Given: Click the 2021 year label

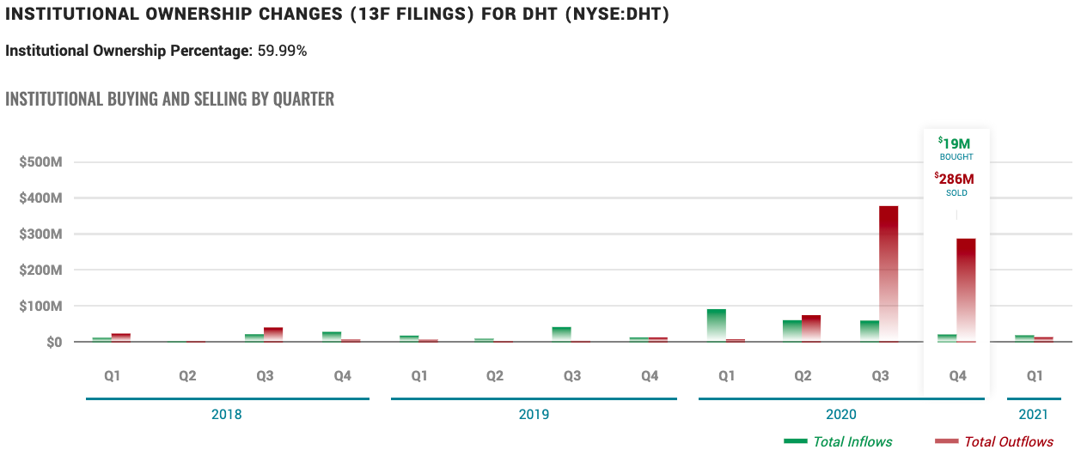Looking at the screenshot, I should pyautogui.click(x=1034, y=414).
